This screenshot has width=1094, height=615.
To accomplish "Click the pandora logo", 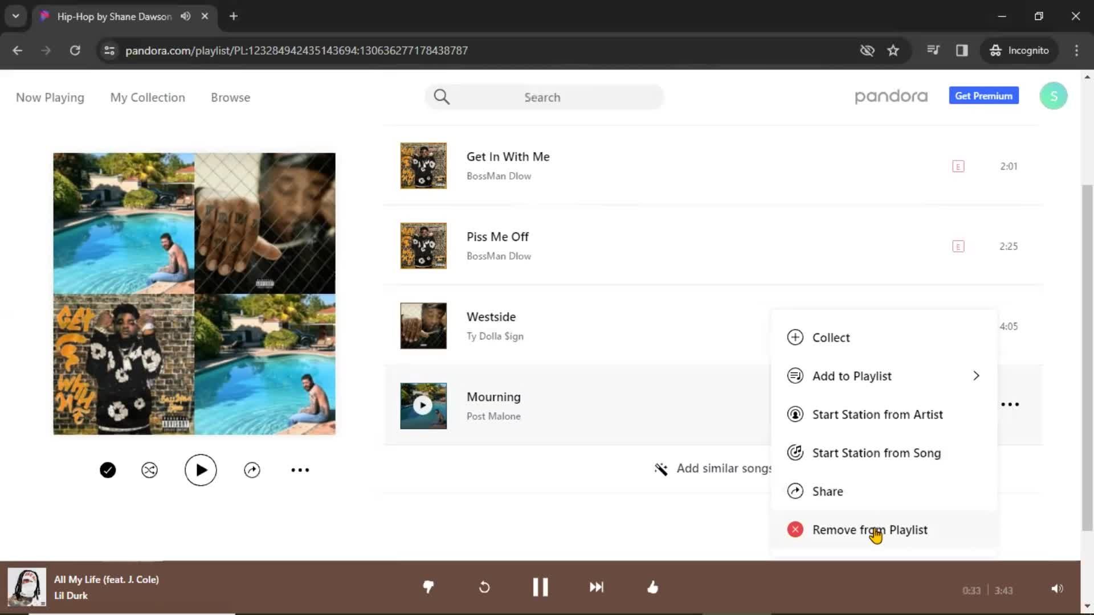I will [x=891, y=96].
